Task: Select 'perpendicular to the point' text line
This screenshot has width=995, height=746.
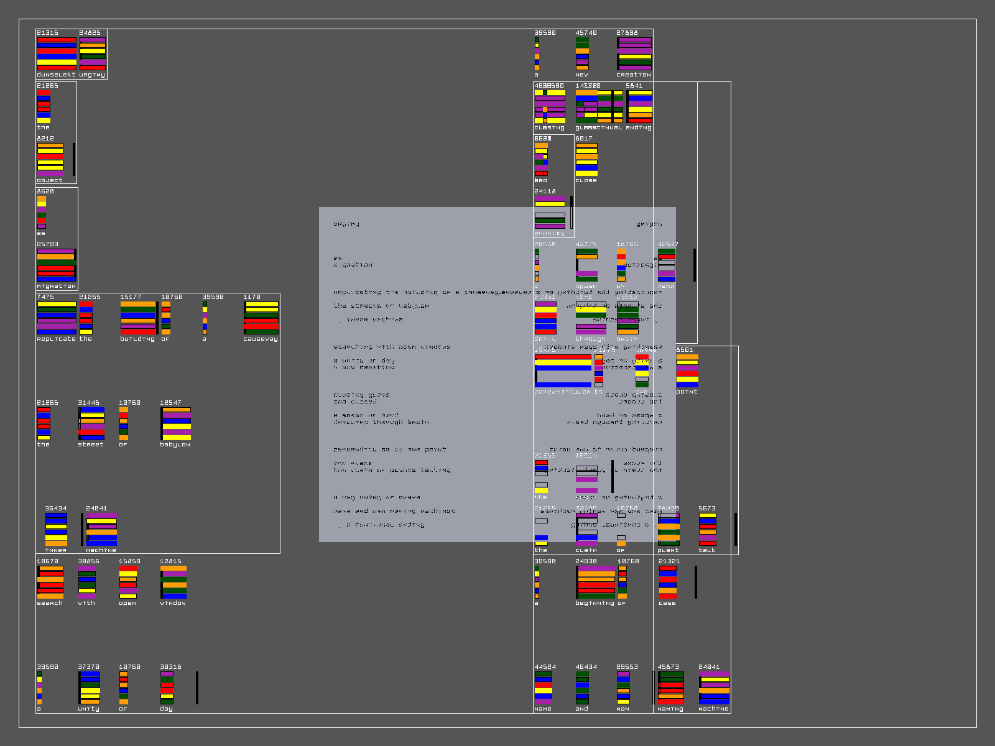Action: (x=389, y=449)
